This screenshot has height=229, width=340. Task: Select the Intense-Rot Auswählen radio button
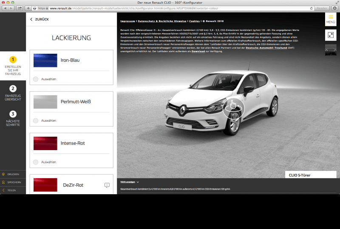tap(36, 162)
